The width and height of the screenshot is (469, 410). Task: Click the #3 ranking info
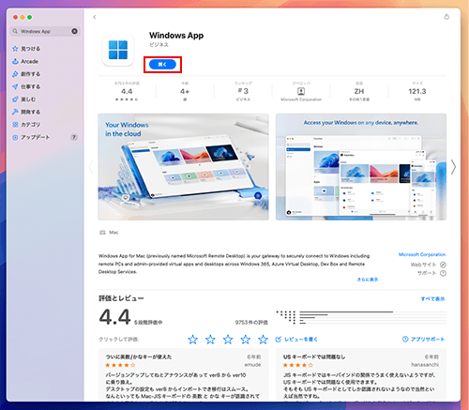coord(243,91)
